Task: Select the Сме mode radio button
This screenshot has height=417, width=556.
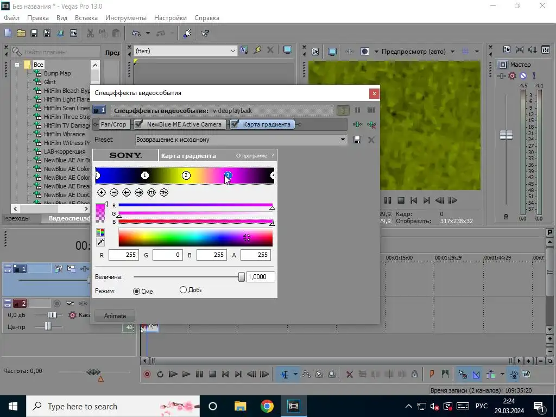Action: (x=136, y=292)
